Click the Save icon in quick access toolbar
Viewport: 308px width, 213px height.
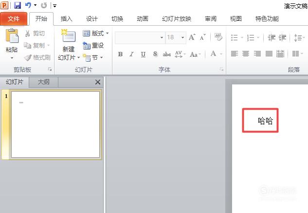pos(18,5)
